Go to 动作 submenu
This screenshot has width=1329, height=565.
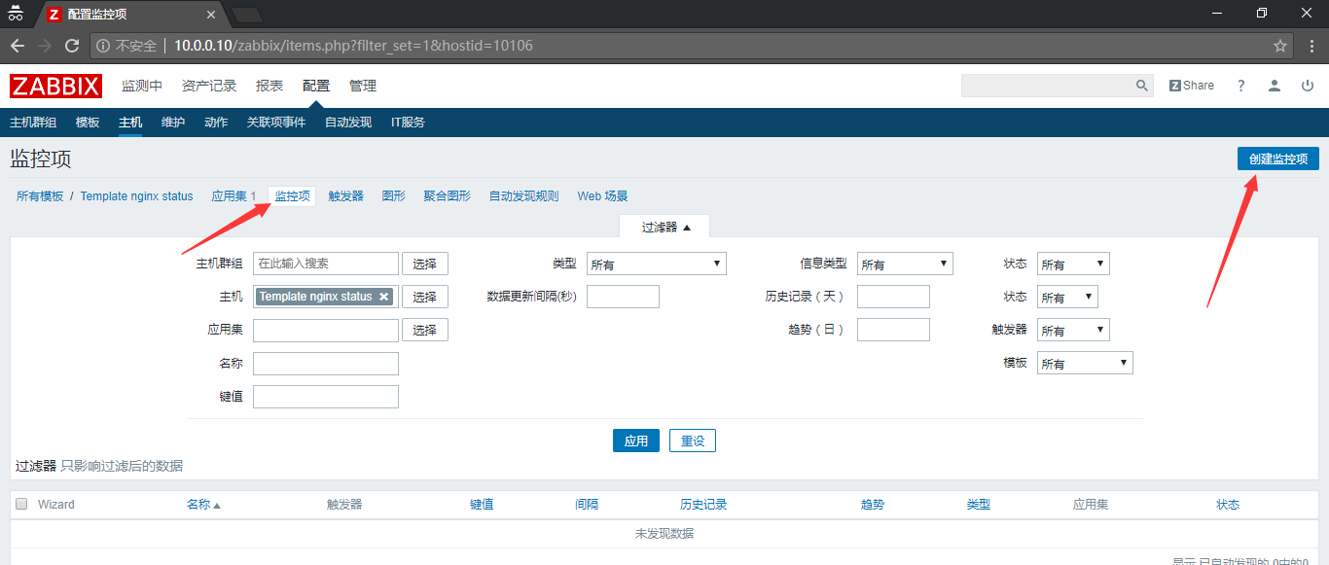(216, 123)
